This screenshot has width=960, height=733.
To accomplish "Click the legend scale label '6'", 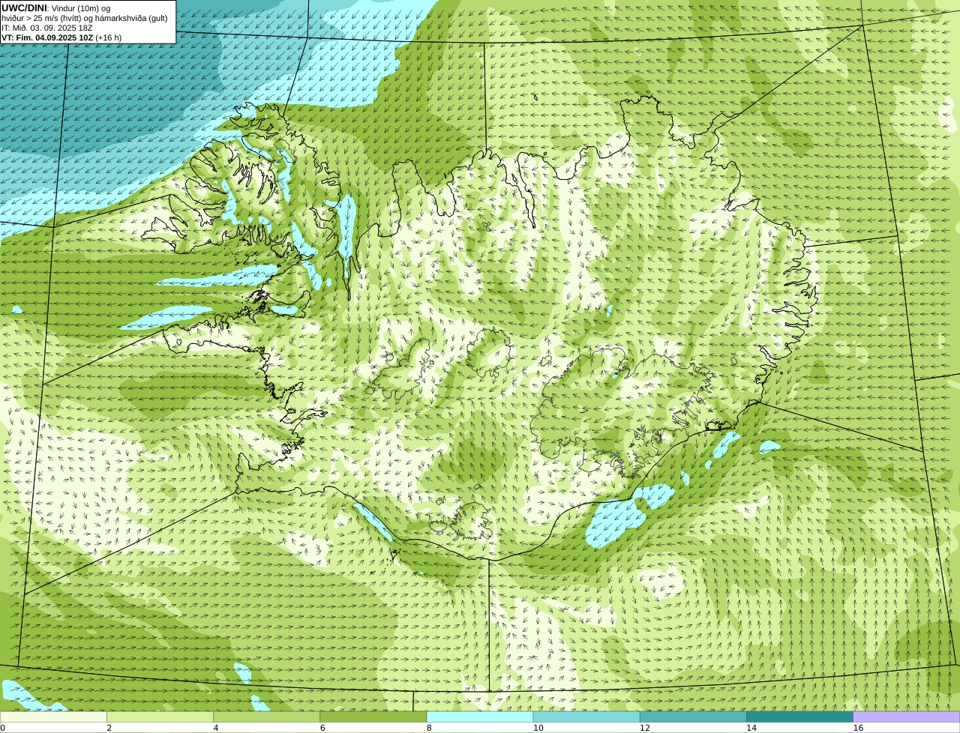I will pyautogui.click(x=322, y=728).
